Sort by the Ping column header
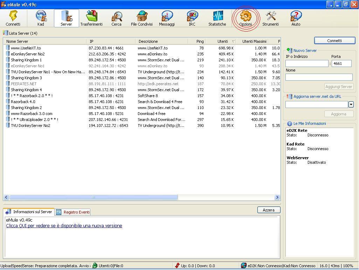 pos(197,41)
